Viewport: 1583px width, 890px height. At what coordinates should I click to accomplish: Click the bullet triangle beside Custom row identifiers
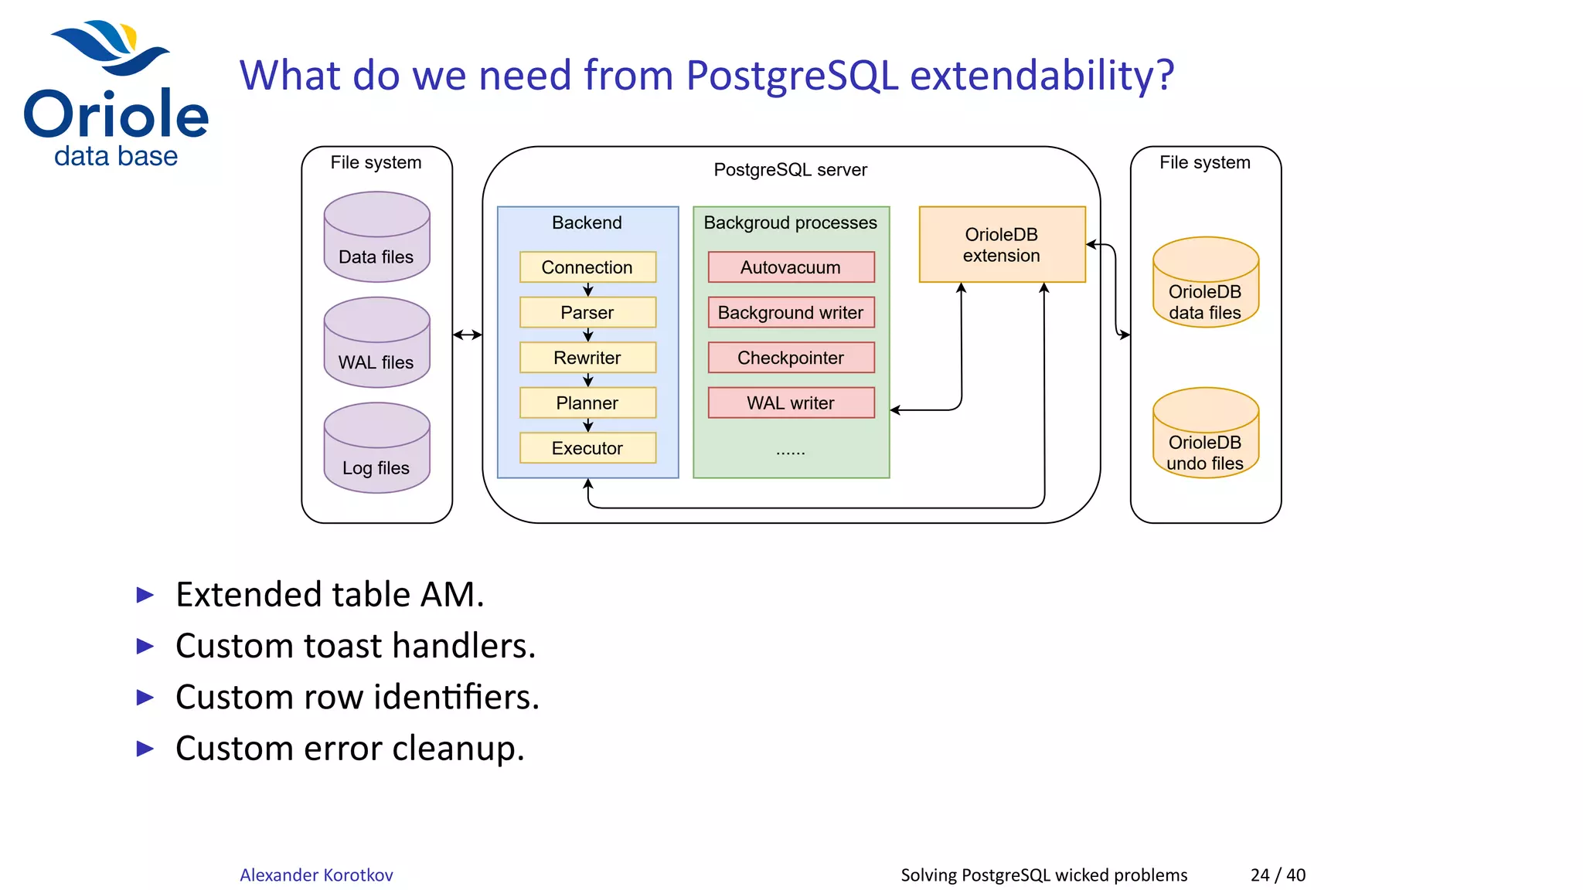click(x=145, y=698)
